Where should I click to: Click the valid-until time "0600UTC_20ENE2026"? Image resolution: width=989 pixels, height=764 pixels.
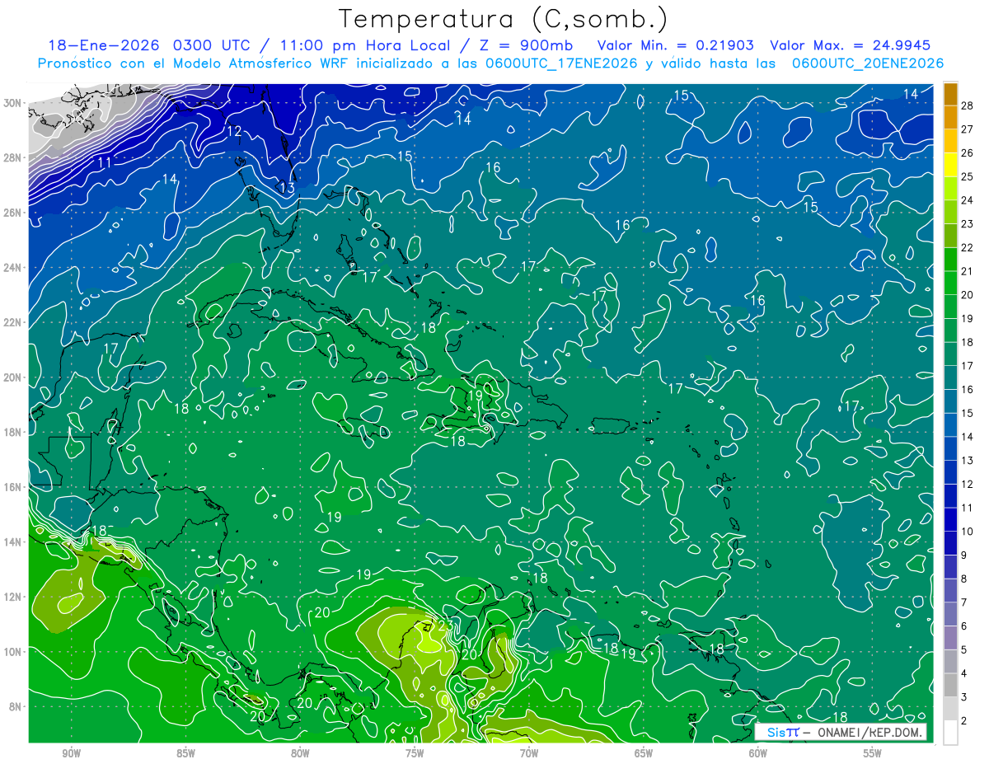tap(867, 63)
